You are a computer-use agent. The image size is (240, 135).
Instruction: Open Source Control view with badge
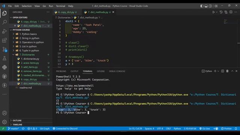[4, 49]
